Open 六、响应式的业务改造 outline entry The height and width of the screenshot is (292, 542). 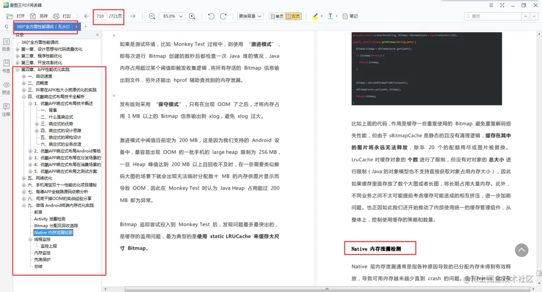tap(61, 144)
